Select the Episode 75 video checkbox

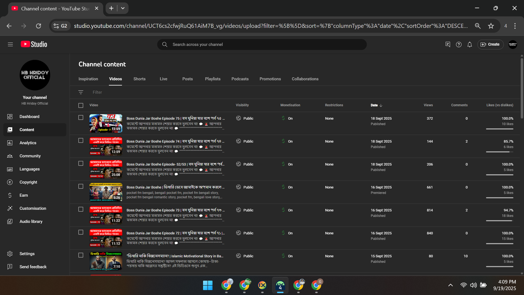coord(81,117)
